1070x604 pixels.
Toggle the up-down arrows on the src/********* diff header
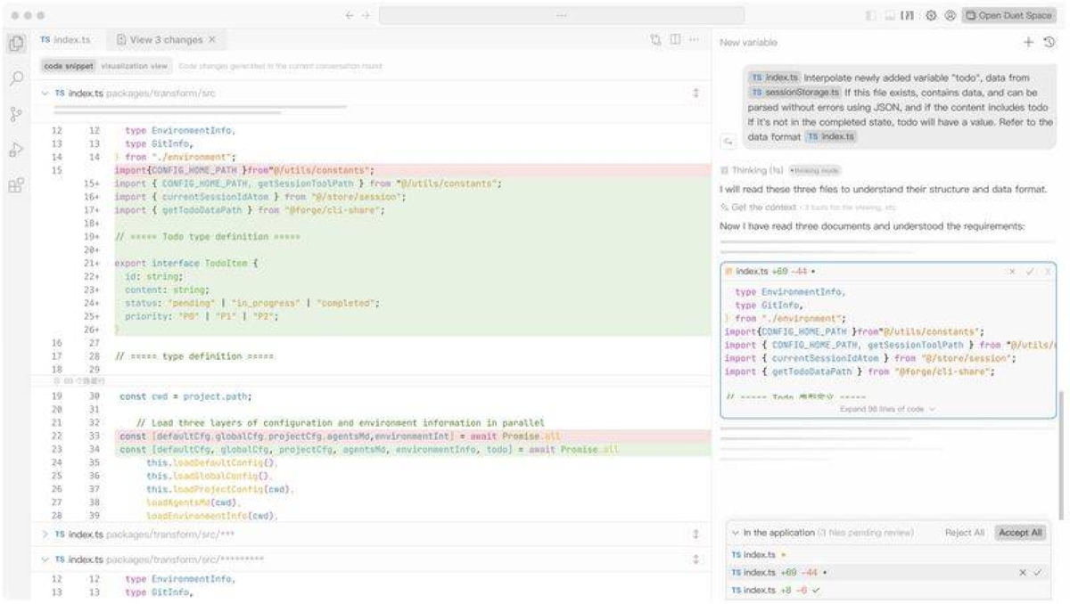point(695,559)
